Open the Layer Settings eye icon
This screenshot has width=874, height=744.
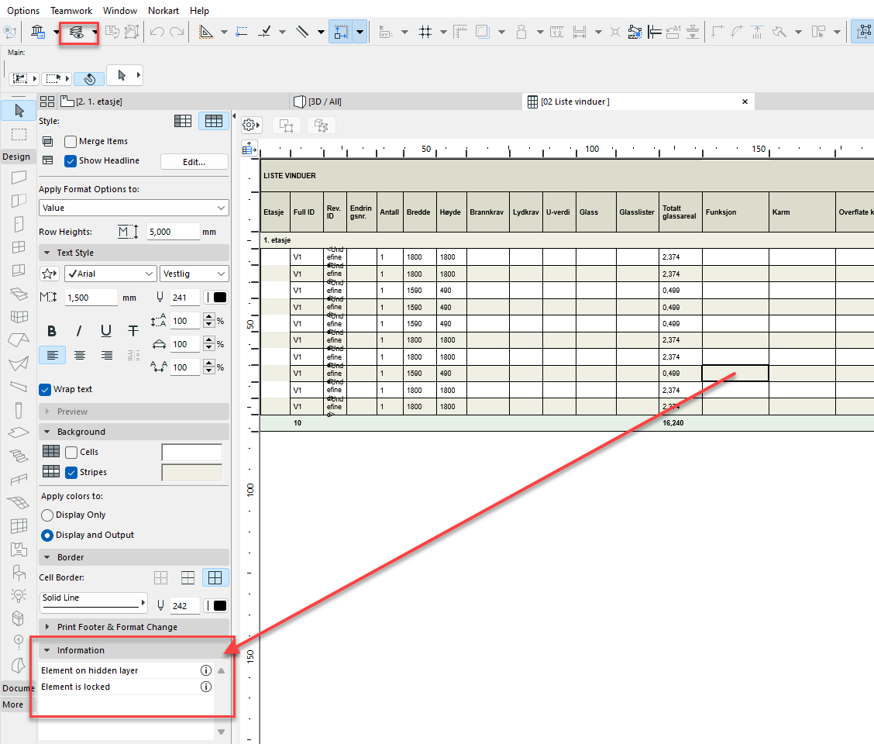click(x=76, y=32)
